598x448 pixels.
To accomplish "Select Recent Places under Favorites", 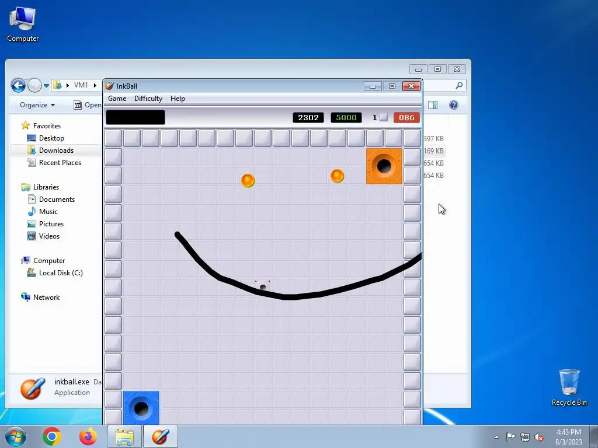I will 60,163.
